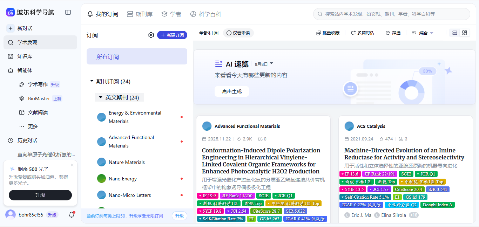The width and height of the screenshot is (479, 227).
Task: Open the 筛选 filter
Action: [393, 33]
